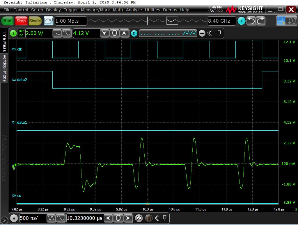This screenshot has width=298, height=225.
Task: Click the auto scale icon beside Single
Action: 49,21
